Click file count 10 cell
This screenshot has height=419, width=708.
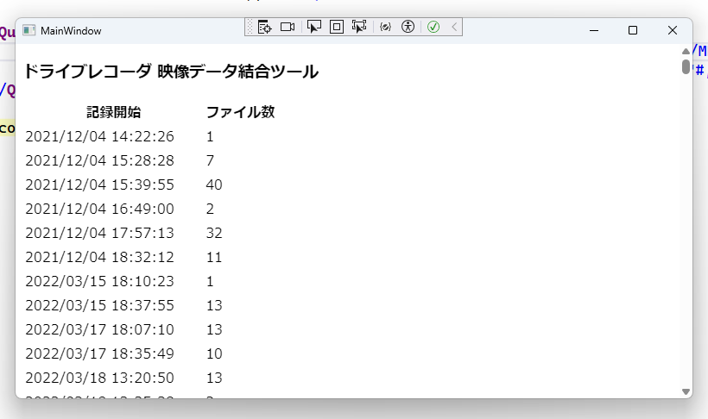(x=214, y=353)
